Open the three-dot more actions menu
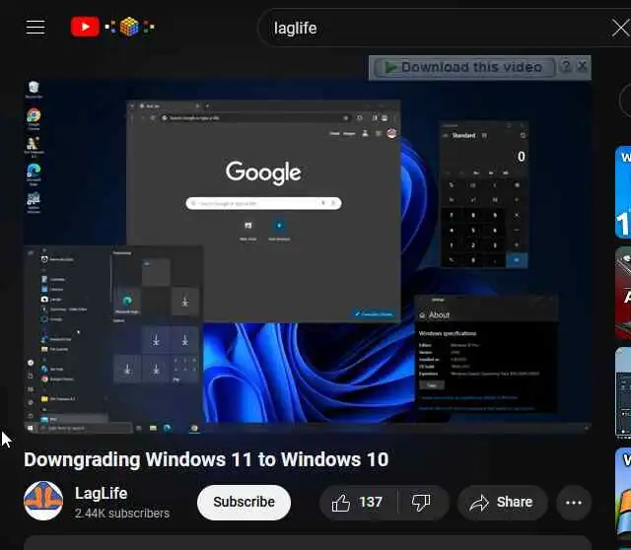The image size is (631, 550). point(574,503)
